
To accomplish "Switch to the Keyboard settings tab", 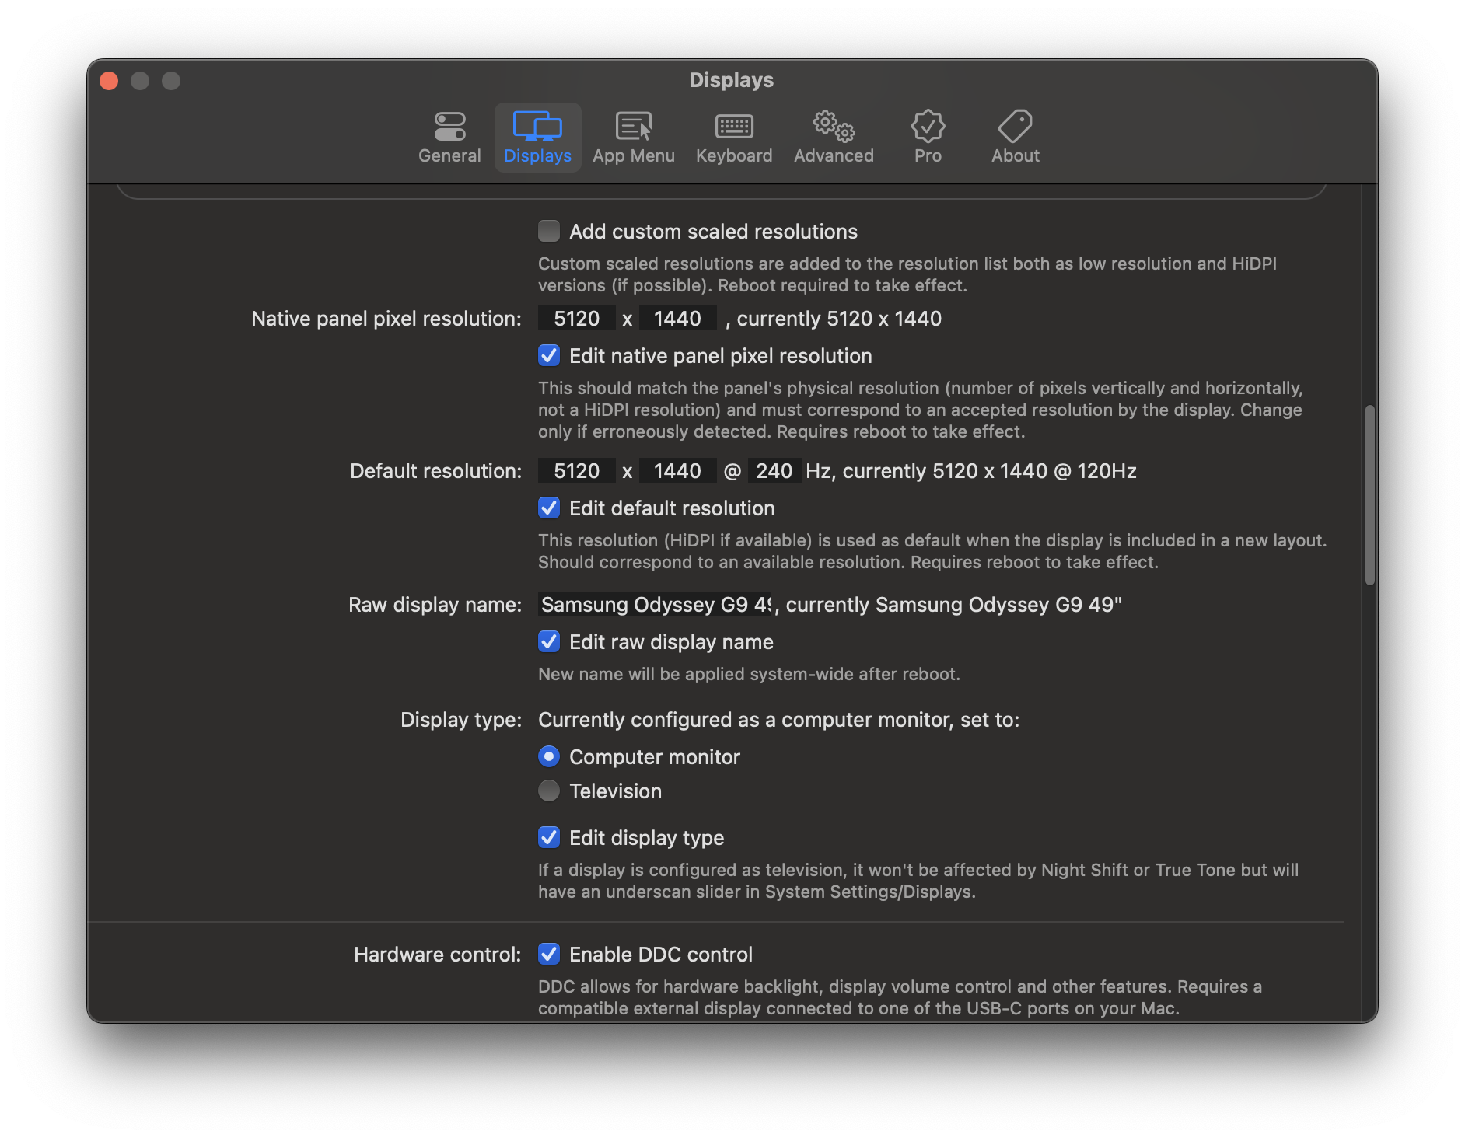I will [x=733, y=138].
